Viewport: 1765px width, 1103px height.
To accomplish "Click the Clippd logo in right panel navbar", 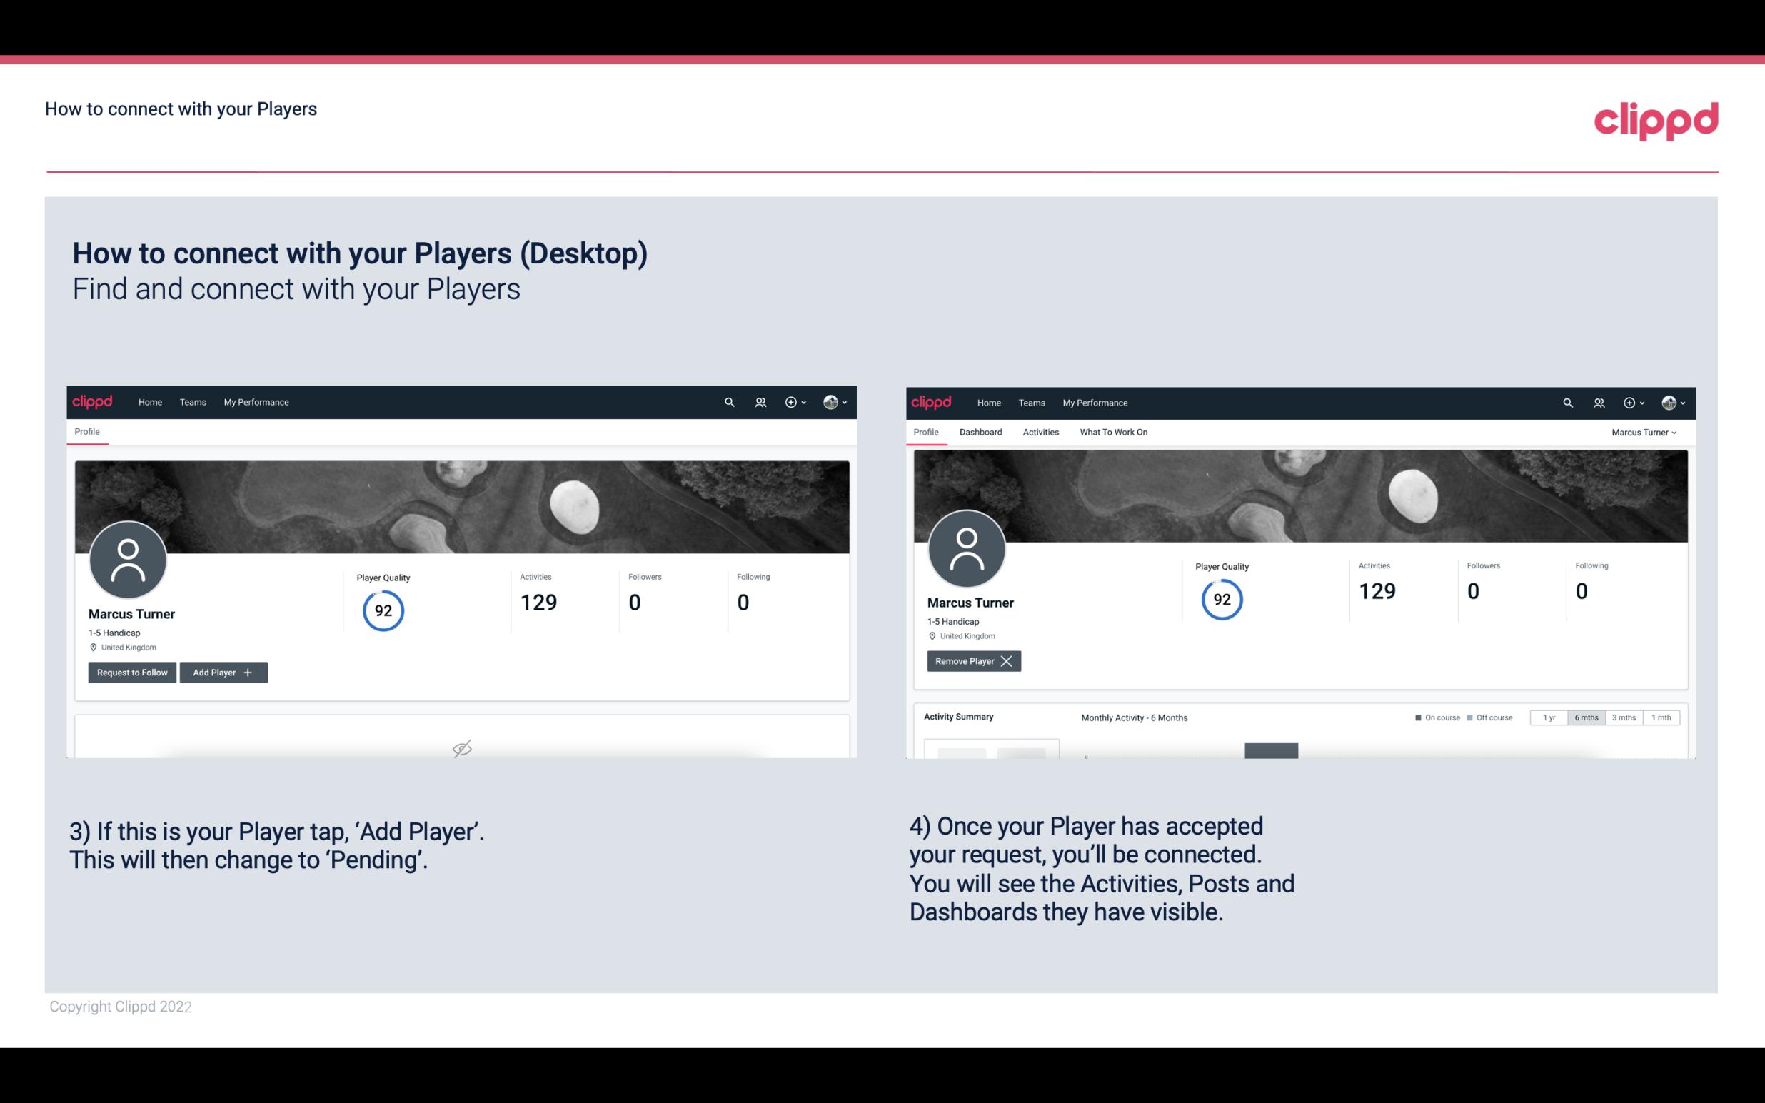I will click(x=932, y=401).
